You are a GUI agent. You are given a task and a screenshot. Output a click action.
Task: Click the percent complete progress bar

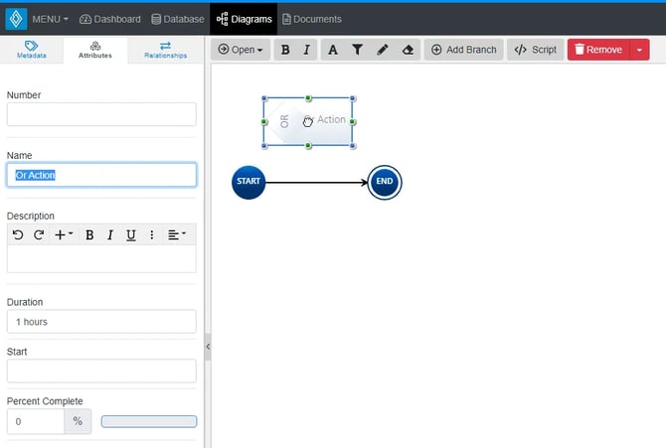tap(149, 421)
